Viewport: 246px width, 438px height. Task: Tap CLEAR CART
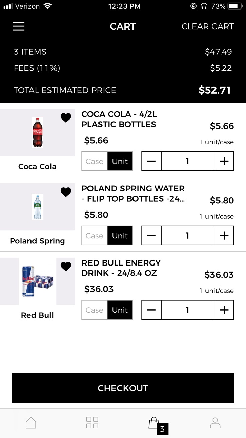coord(208,26)
